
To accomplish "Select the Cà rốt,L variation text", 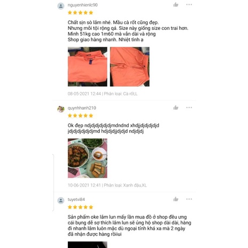I will tap(130, 94).
